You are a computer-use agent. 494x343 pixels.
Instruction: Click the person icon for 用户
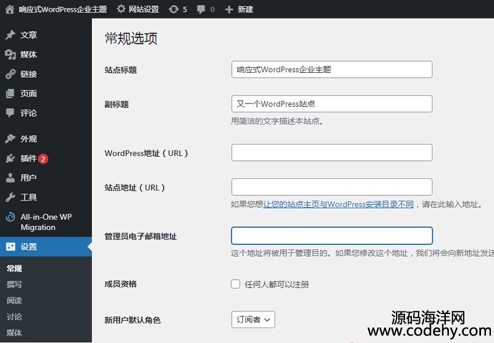coord(10,178)
